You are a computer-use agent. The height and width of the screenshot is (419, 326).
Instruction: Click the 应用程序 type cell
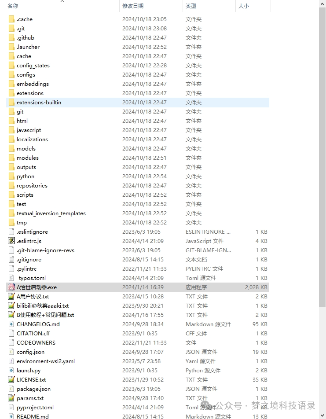click(196, 287)
